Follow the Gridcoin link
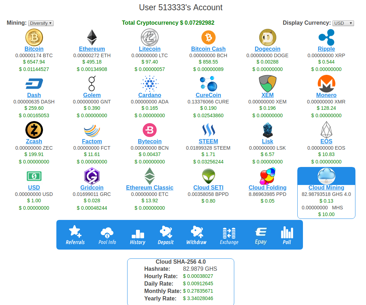Image resolution: width=366 pixels, height=305 pixels. click(92, 188)
